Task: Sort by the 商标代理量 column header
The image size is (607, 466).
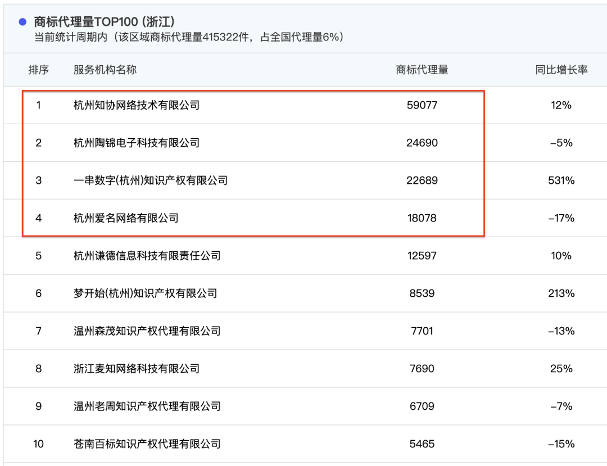Action: [x=422, y=70]
